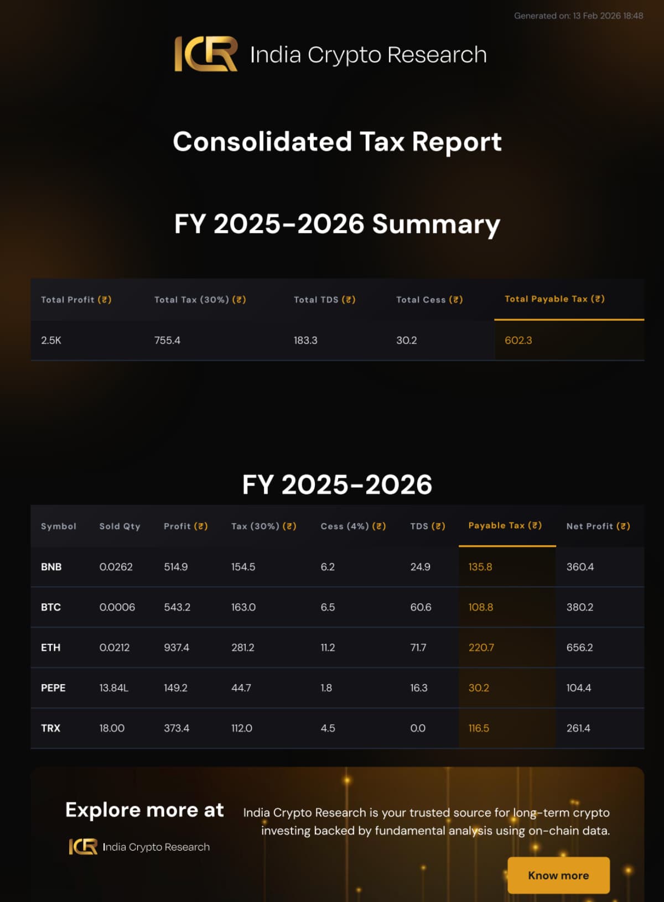Select the Payable Tax column header
The width and height of the screenshot is (664, 902).
click(x=505, y=525)
